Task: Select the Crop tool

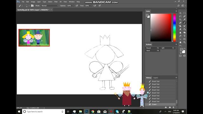Action: [x=180, y=20]
